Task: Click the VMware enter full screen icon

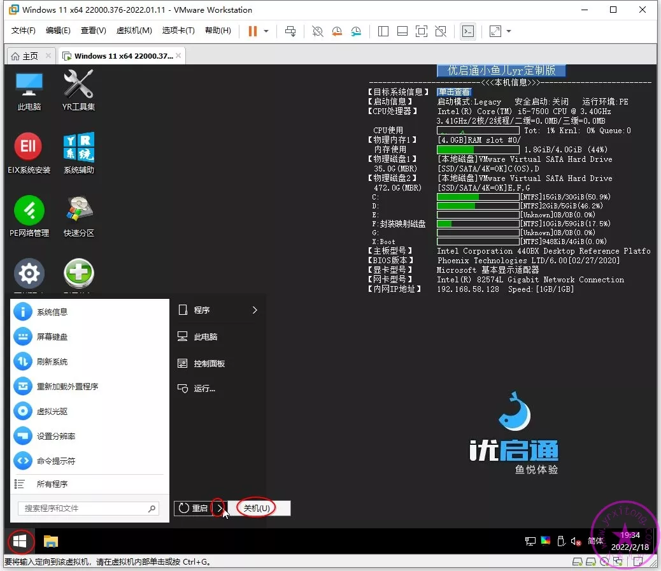Action: click(422, 31)
